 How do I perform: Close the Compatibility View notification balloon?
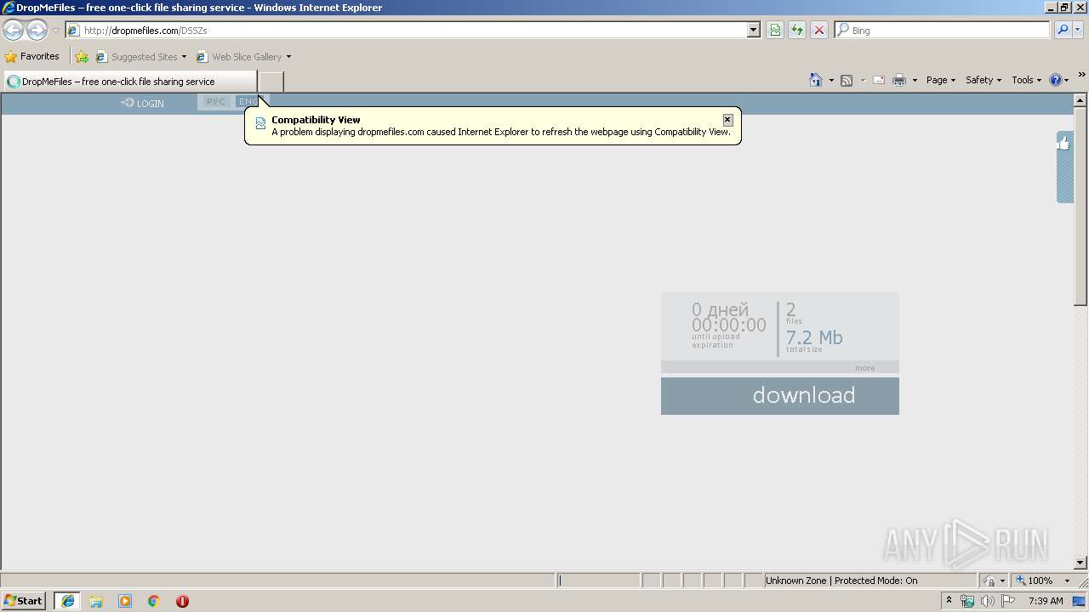[727, 120]
